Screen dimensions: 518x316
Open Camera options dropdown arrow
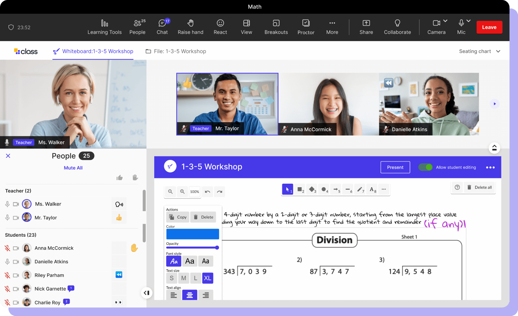click(445, 21)
